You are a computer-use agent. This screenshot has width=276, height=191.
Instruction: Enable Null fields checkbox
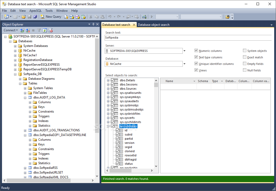[244, 70]
